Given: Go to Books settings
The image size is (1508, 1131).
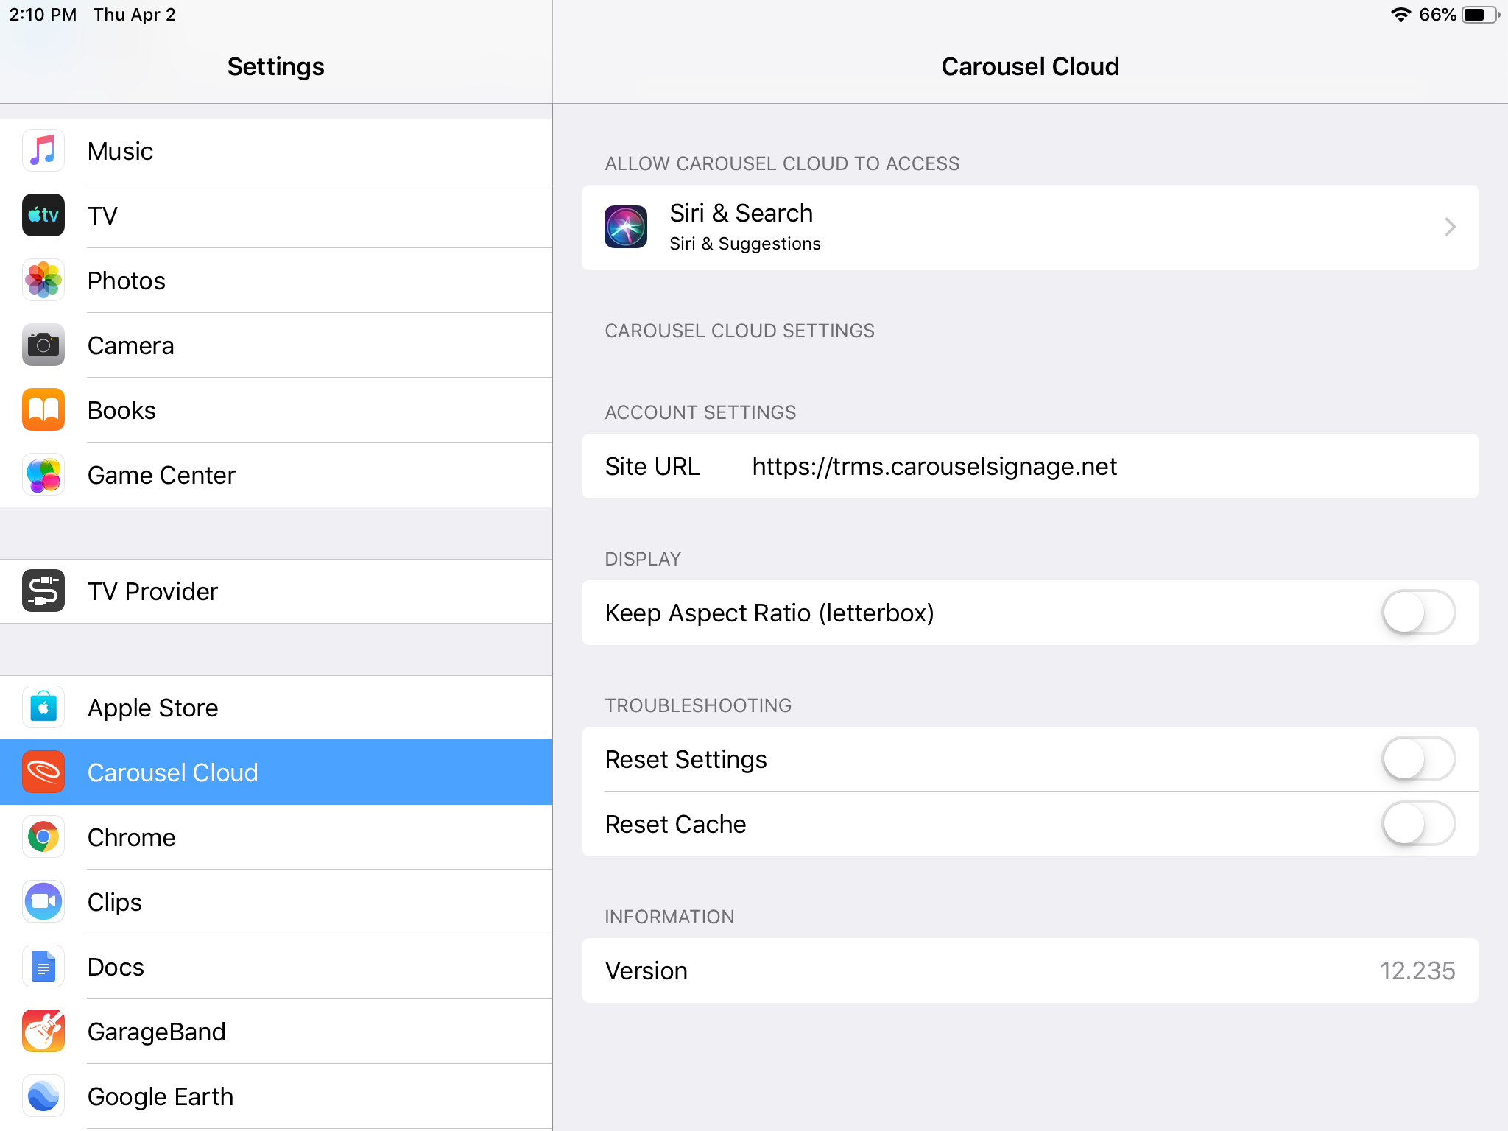Looking at the screenshot, I should 276,410.
